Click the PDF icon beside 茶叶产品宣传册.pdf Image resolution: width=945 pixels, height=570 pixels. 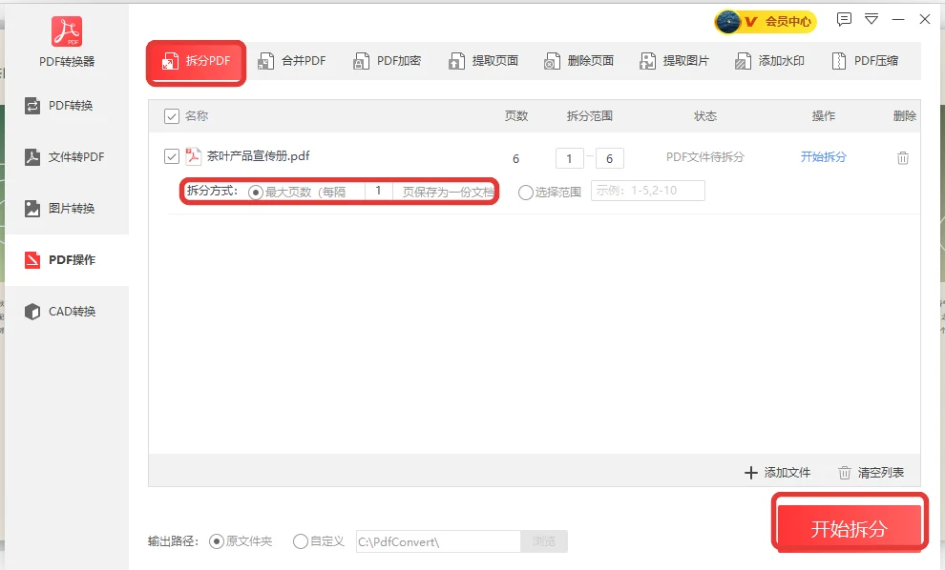click(193, 156)
